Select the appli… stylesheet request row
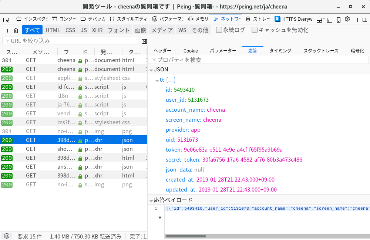 74,78
